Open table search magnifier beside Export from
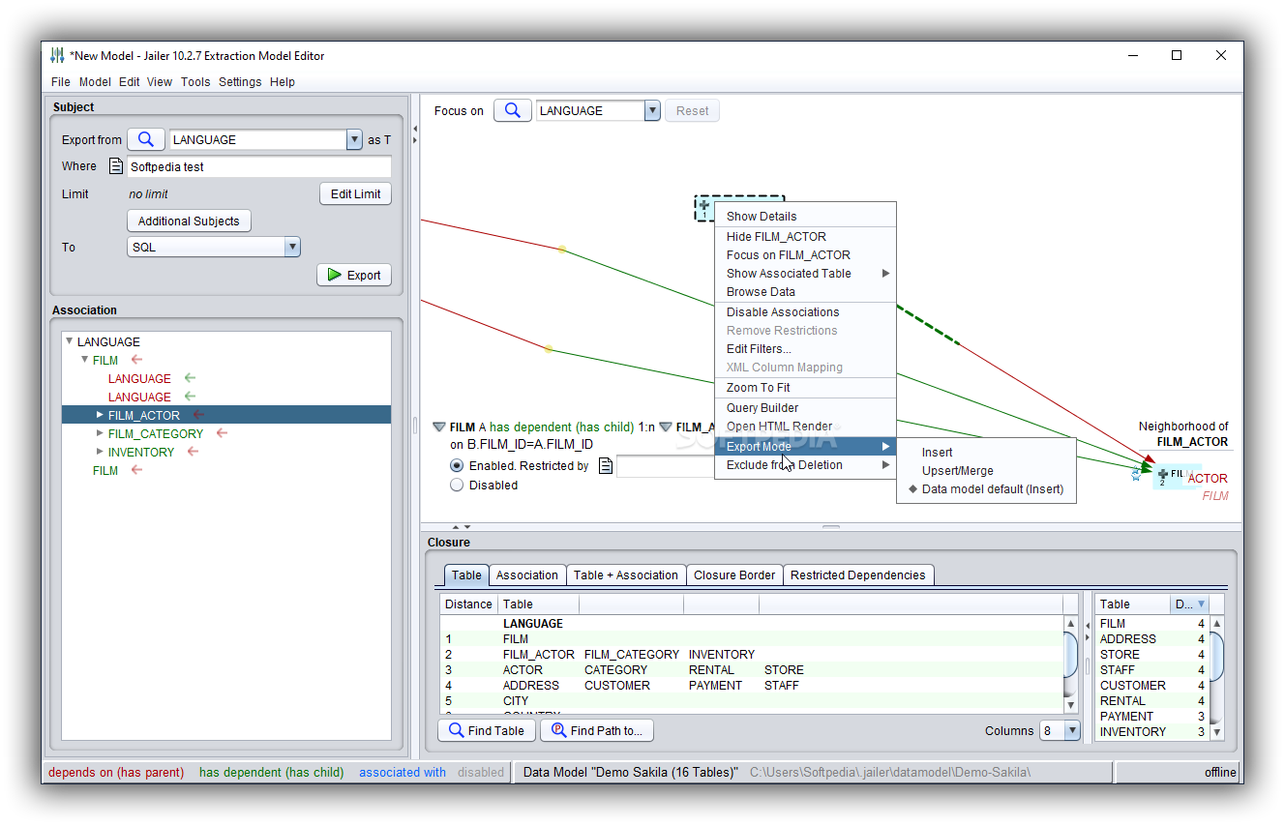Viewport: 1285px width, 825px height. tap(145, 139)
